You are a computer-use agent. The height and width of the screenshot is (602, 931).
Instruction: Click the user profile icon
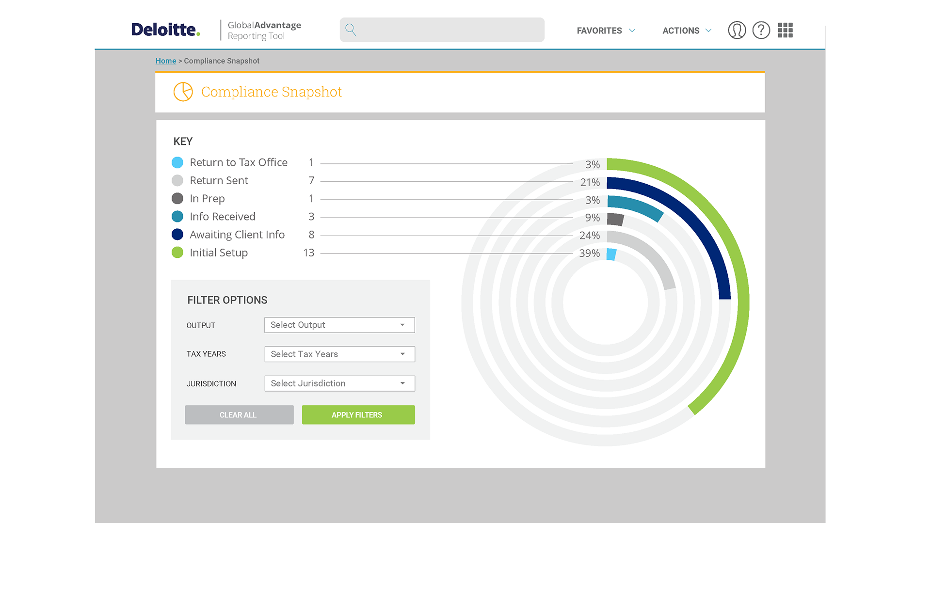(737, 30)
